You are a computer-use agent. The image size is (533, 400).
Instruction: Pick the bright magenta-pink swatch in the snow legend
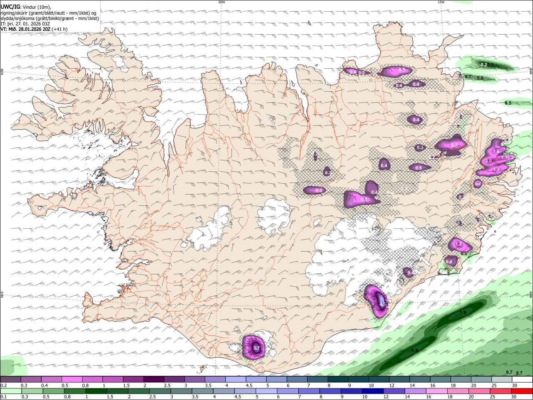coord(72,379)
